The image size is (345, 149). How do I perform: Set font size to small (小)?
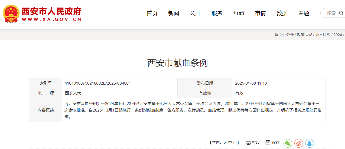click(x=235, y=143)
